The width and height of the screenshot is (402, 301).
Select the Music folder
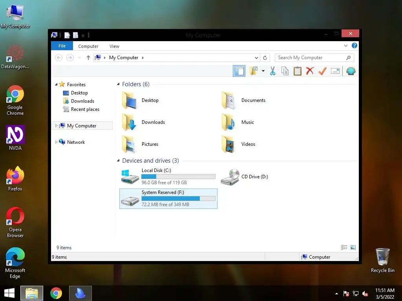(x=238, y=122)
